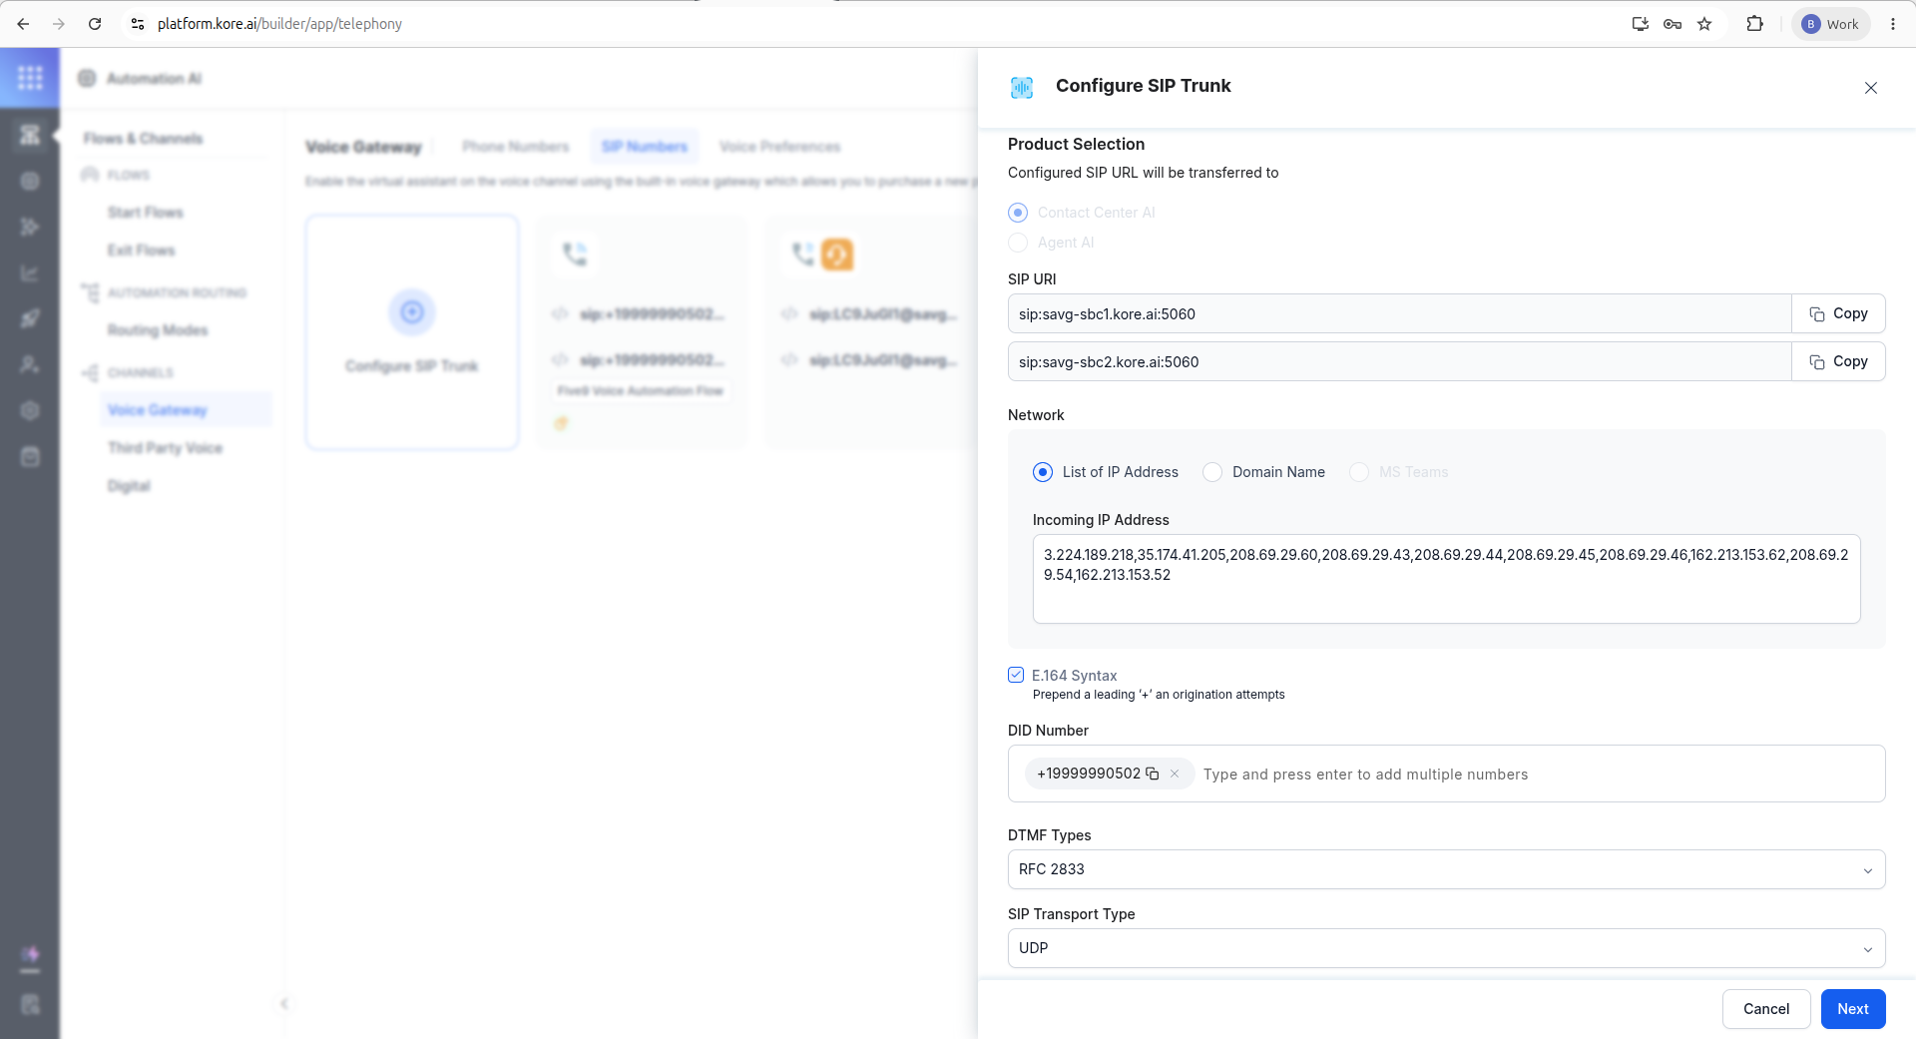The height and width of the screenshot is (1039, 1916).
Task: Click Configure SIP Trunk card plus icon
Action: [412, 312]
